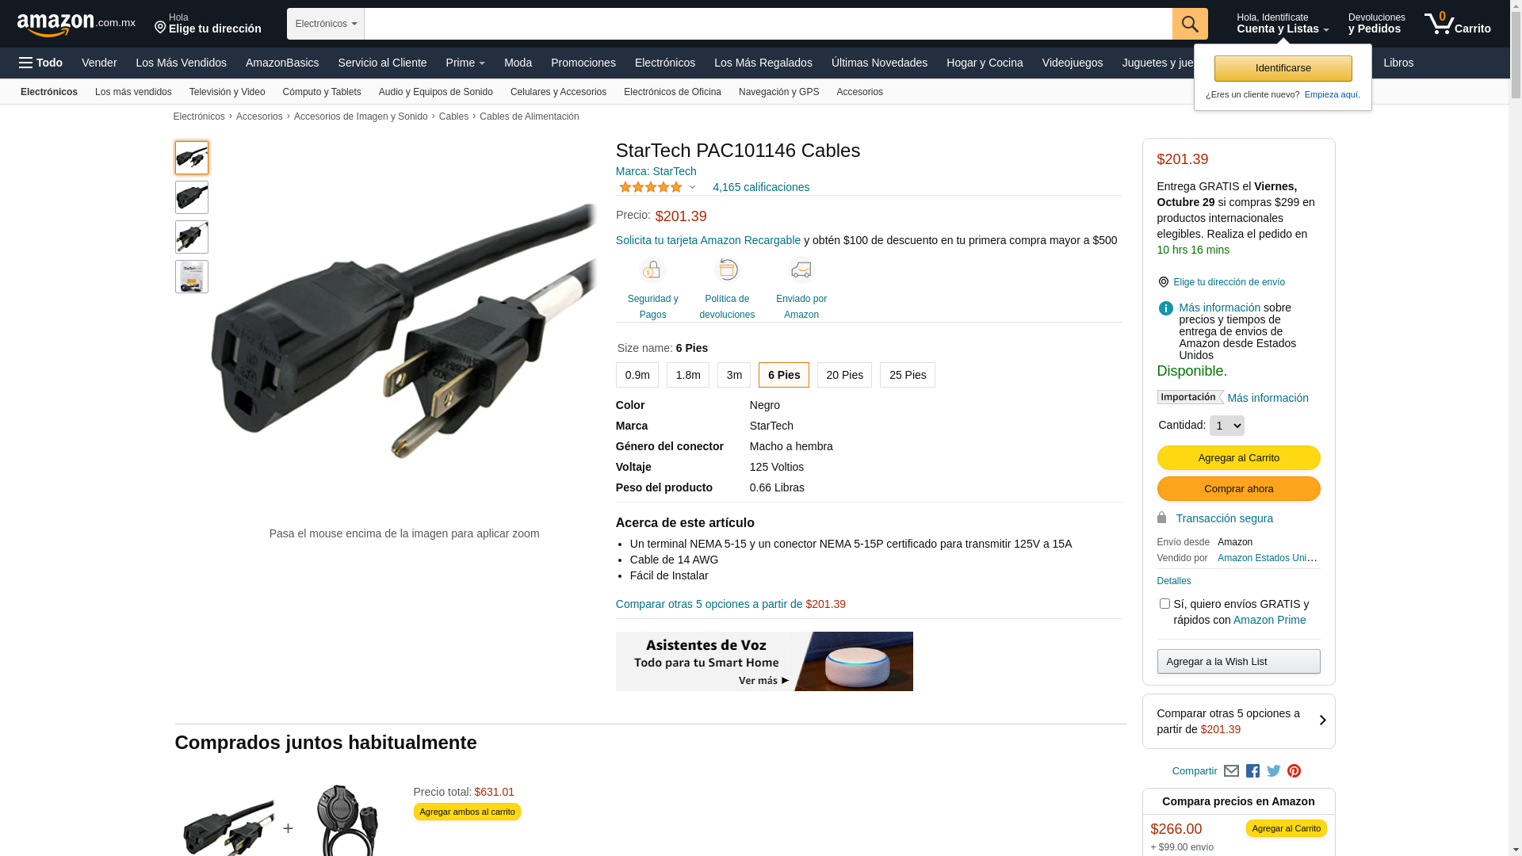
Task: Choose the 0.9m size option
Action: pyautogui.click(x=637, y=375)
